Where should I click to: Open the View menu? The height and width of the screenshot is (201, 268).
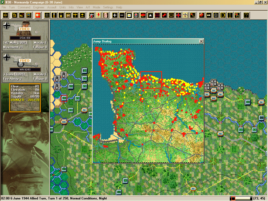point(80,7)
